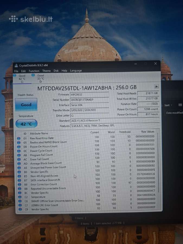Click status icon for Raw Read Error Rate
Viewport: 183px width, 244px height.
[x=19, y=138]
